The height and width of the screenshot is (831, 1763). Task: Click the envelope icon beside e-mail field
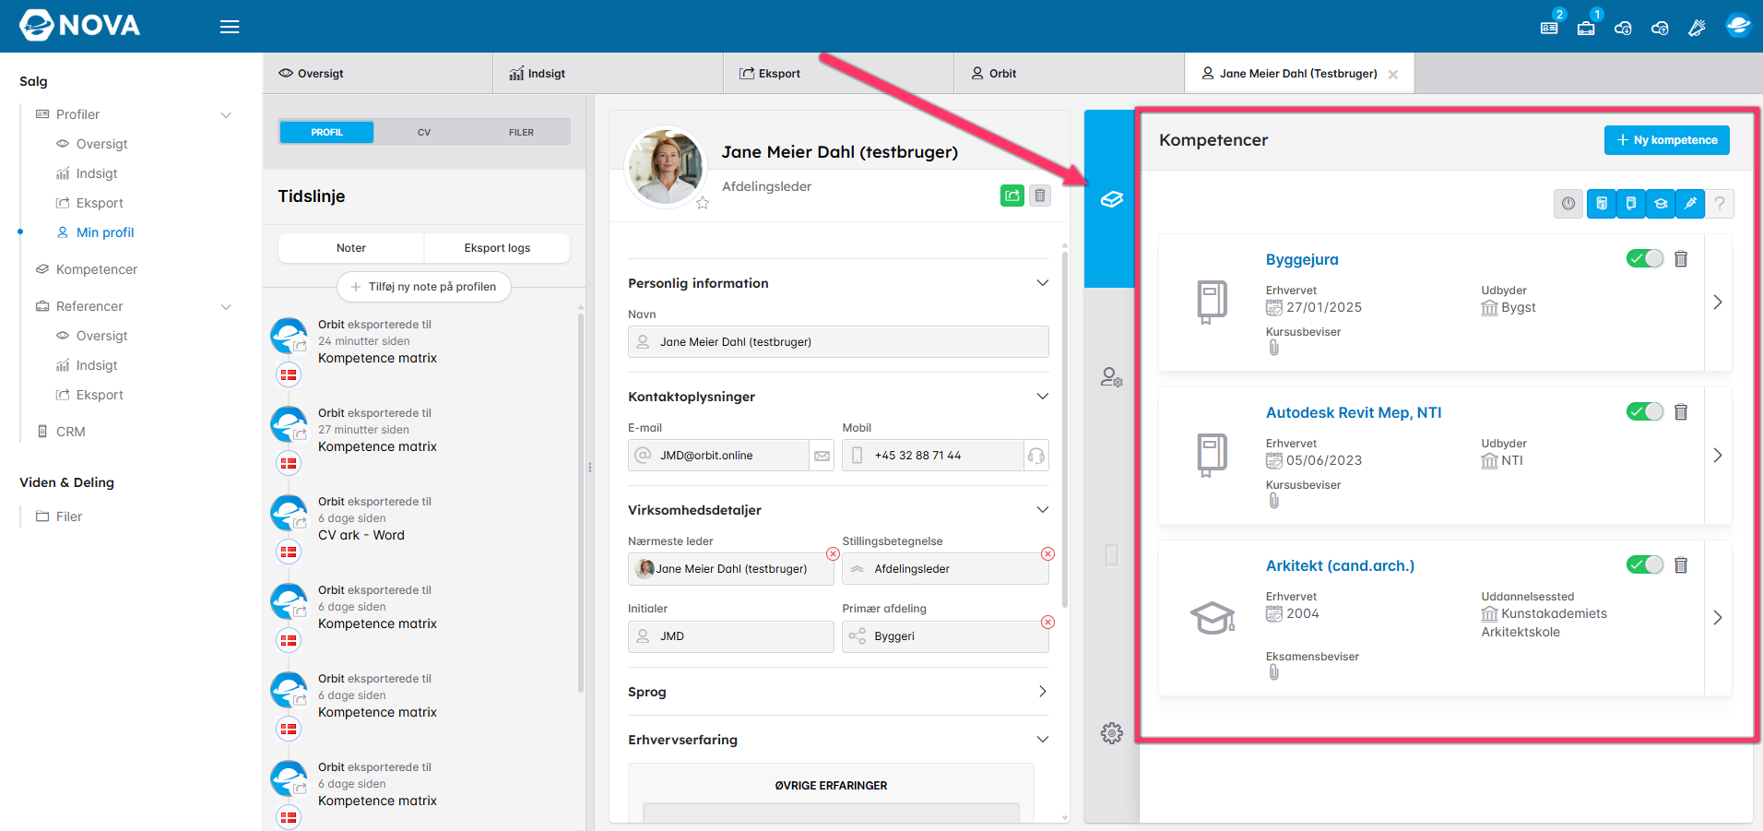(x=822, y=456)
